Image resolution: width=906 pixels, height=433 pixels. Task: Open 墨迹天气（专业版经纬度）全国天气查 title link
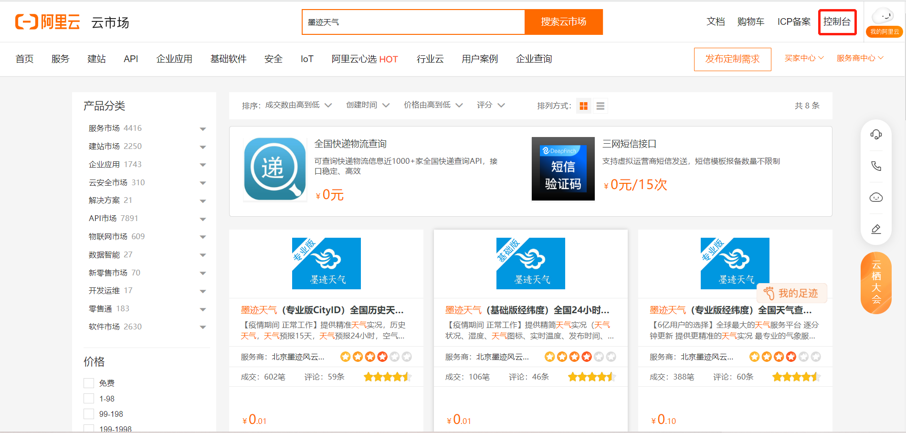(x=731, y=310)
